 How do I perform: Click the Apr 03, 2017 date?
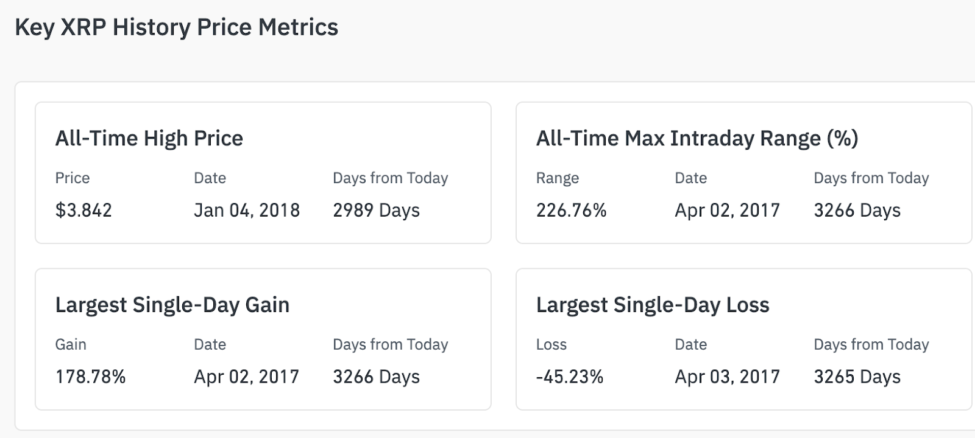(727, 377)
